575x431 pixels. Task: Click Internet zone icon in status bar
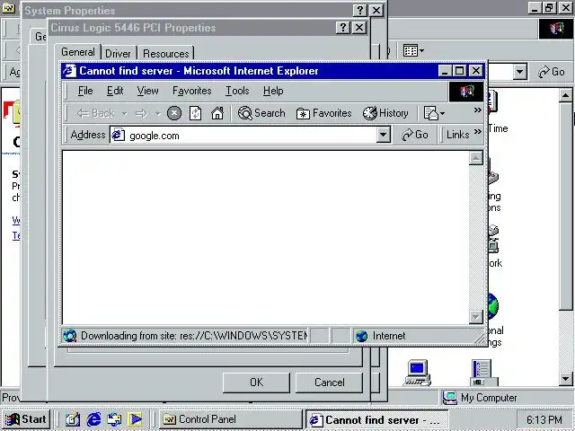point(361,336)
